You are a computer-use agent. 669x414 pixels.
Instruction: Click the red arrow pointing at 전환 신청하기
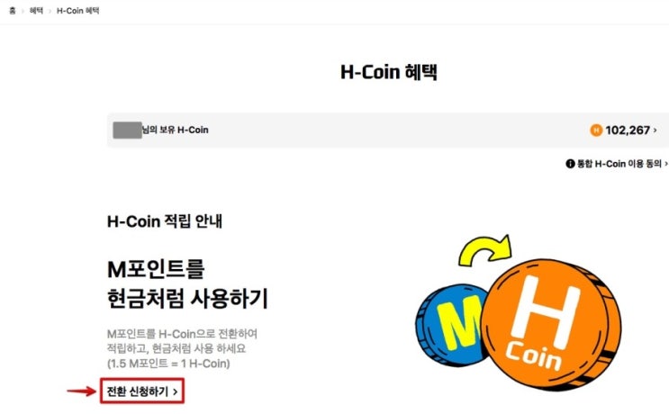pyautogui.click(x=82, y=391)
